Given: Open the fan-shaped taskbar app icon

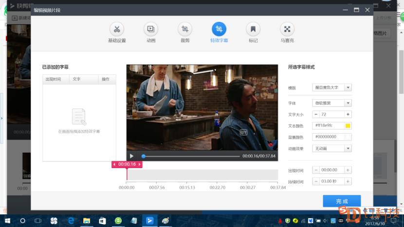Looking at the screenshot, I should click(54, 221).
